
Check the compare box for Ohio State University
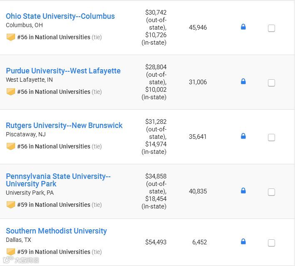271,28
